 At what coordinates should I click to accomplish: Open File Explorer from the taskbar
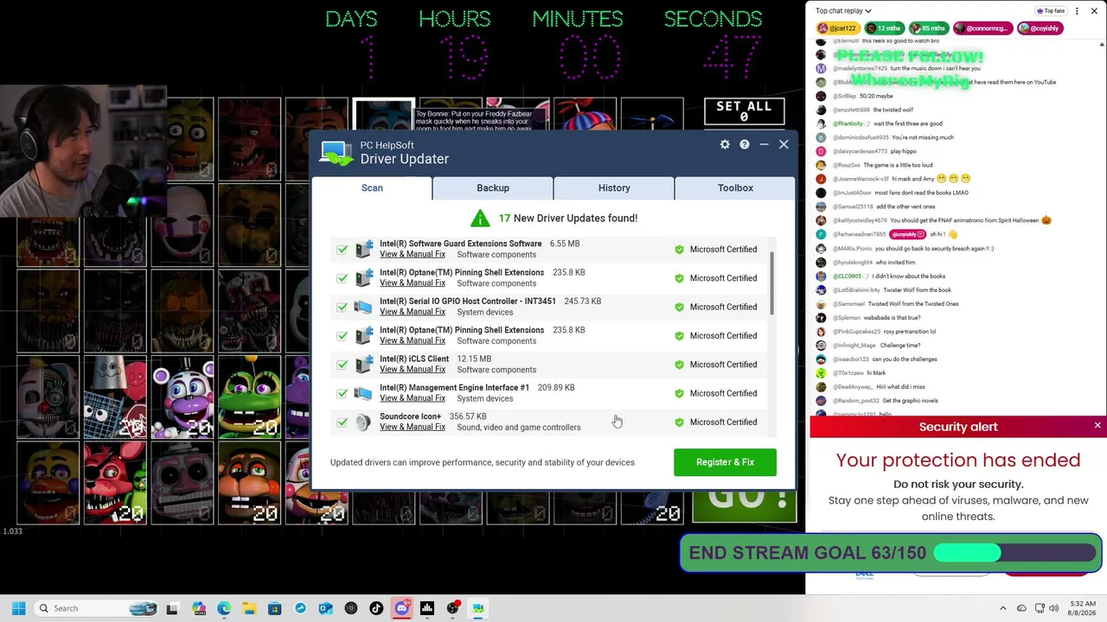(249, 608)
